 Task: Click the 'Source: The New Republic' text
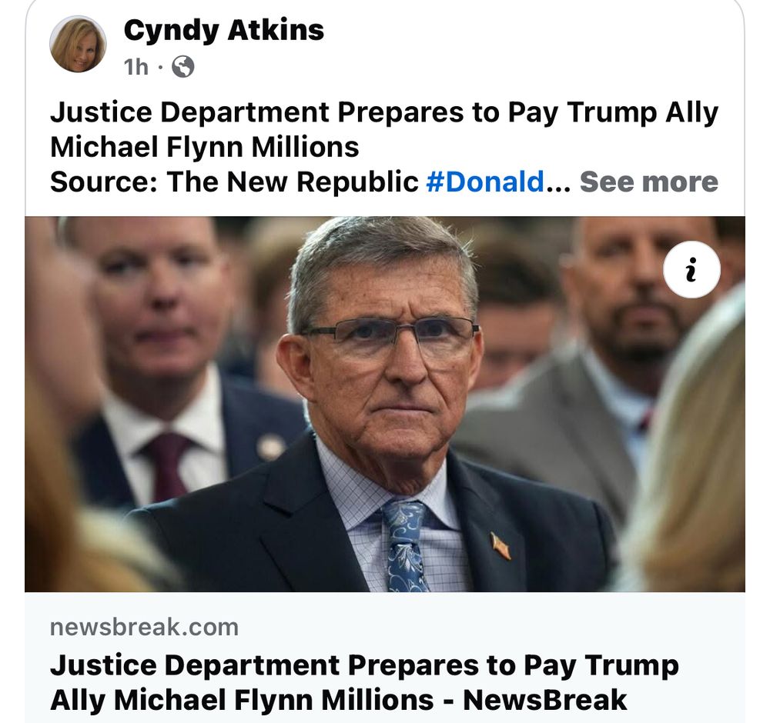click(x=234, y=182)
